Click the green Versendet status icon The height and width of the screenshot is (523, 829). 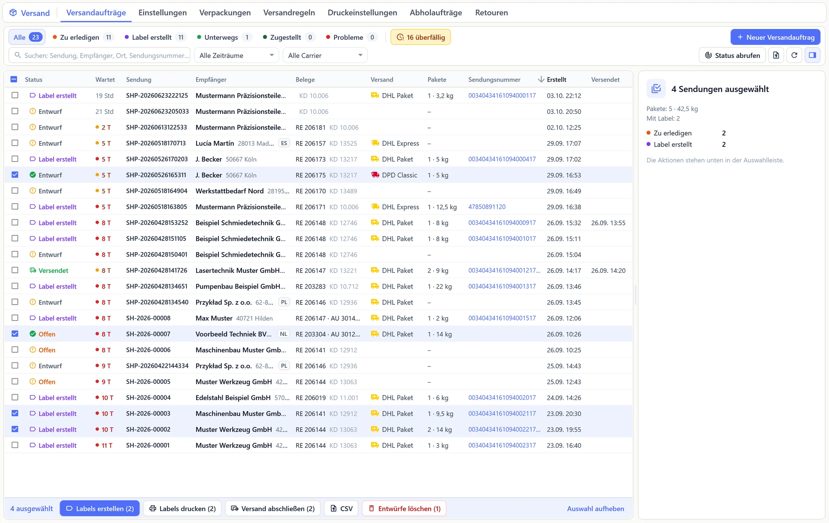33,270
